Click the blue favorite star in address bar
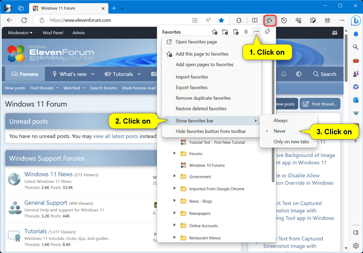Viewport: 363px width, 253px height. 221,20
